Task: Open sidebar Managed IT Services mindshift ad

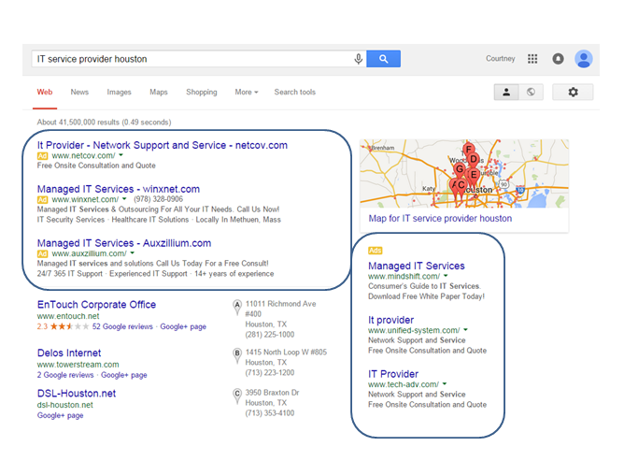Action: pyautogui.click(x=417, y=266)
